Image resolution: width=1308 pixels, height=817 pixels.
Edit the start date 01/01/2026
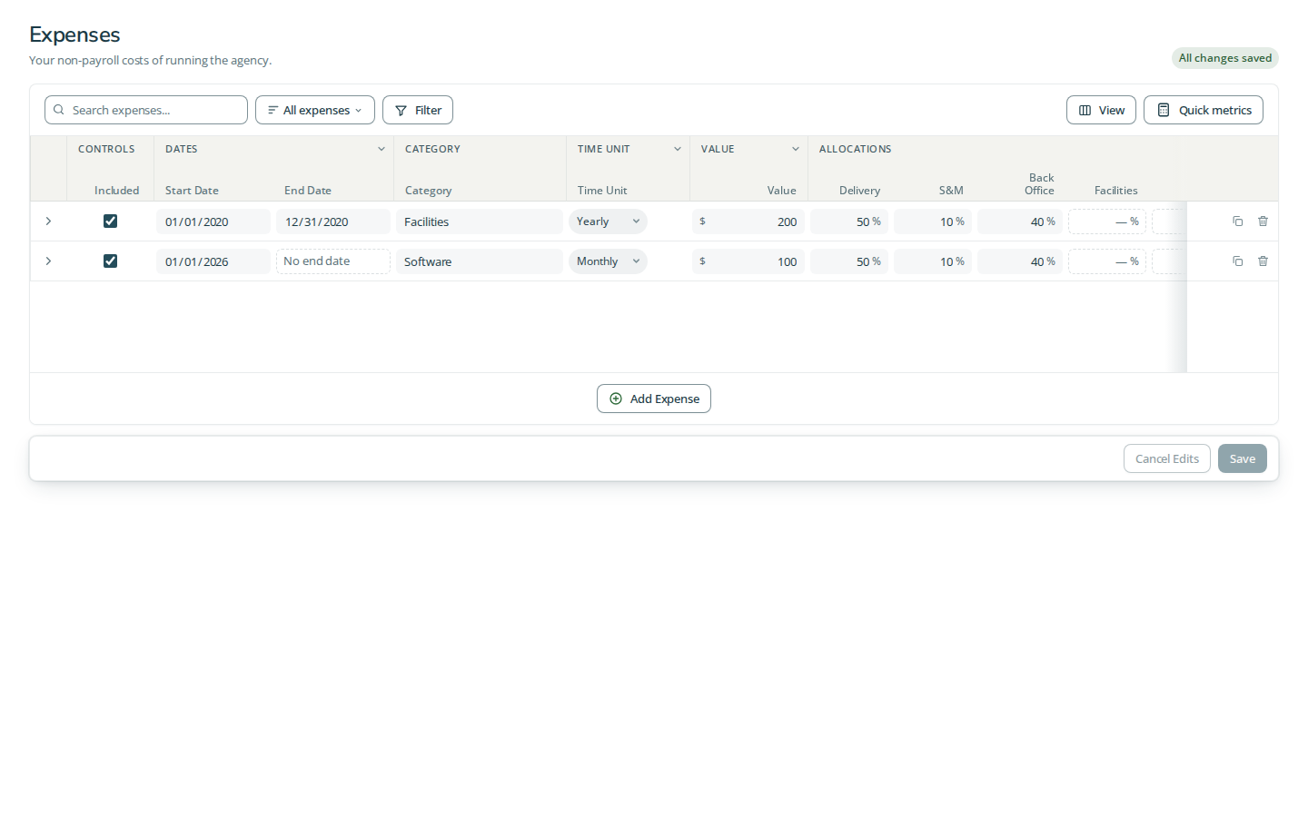(213, 261)
